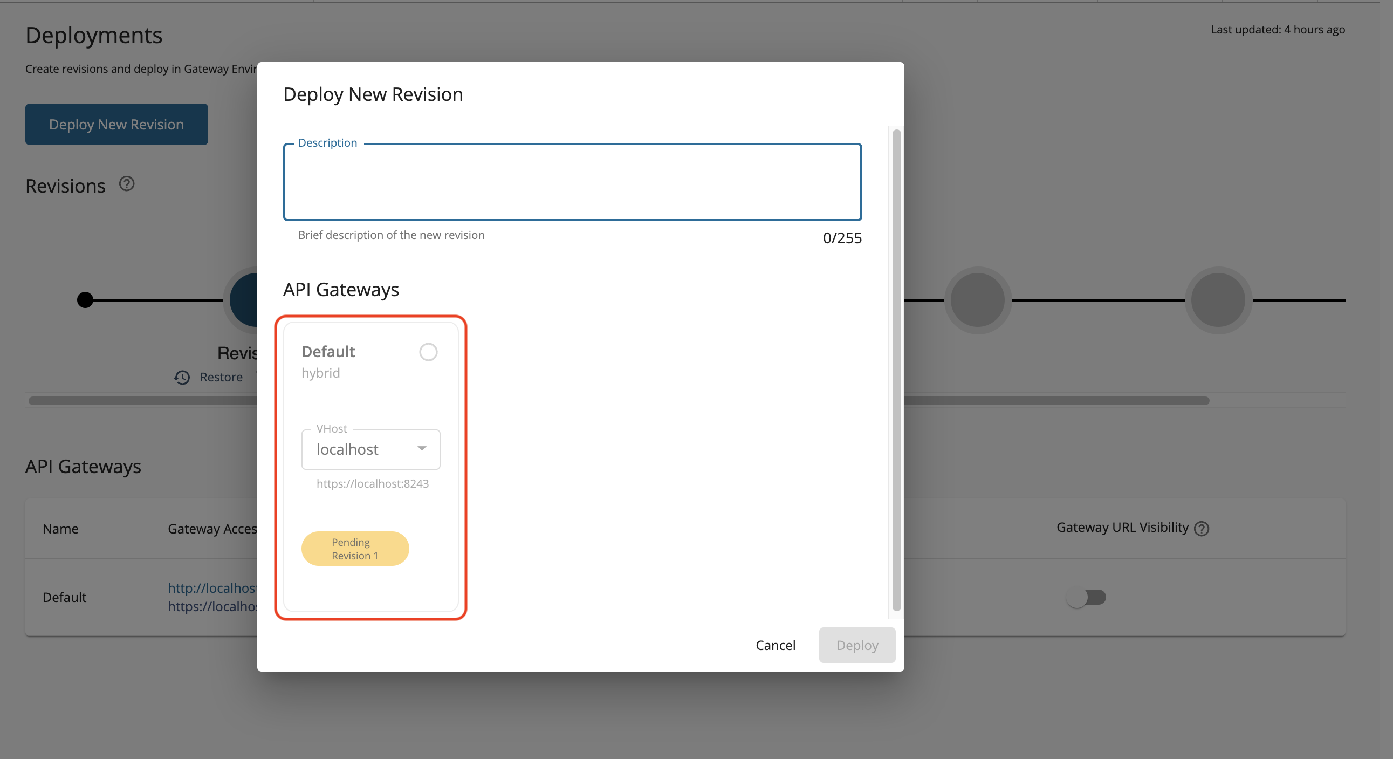The image size is (1393, 759).
Task: Click the Restore icon under the revision
Action: [x=183, y=377]
